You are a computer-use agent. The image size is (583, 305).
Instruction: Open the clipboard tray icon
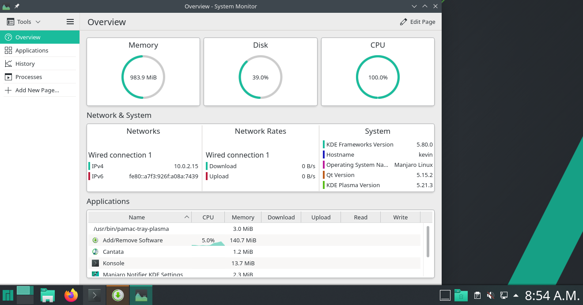(x=477, y=295)
